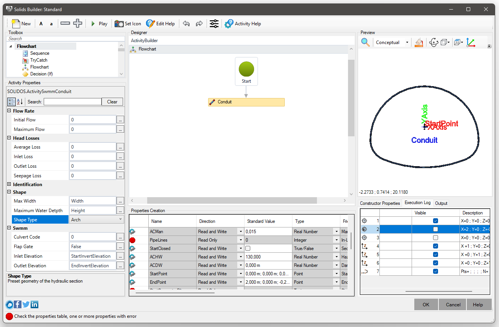Open the Twitter link icon
Screen dimensions: 499x327
pyautogui.click(x=26, y=305)
